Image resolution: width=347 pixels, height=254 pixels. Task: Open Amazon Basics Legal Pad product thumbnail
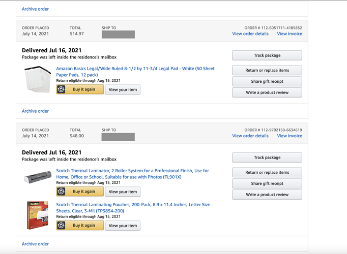point(38,80)
